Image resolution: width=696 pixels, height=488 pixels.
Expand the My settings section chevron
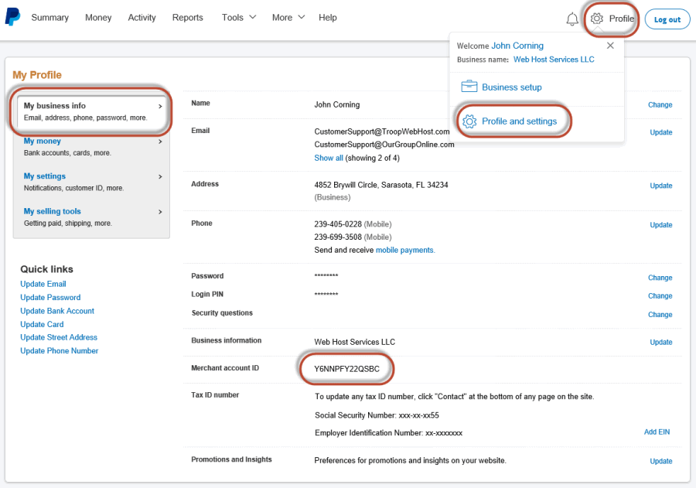pos(160,176)
